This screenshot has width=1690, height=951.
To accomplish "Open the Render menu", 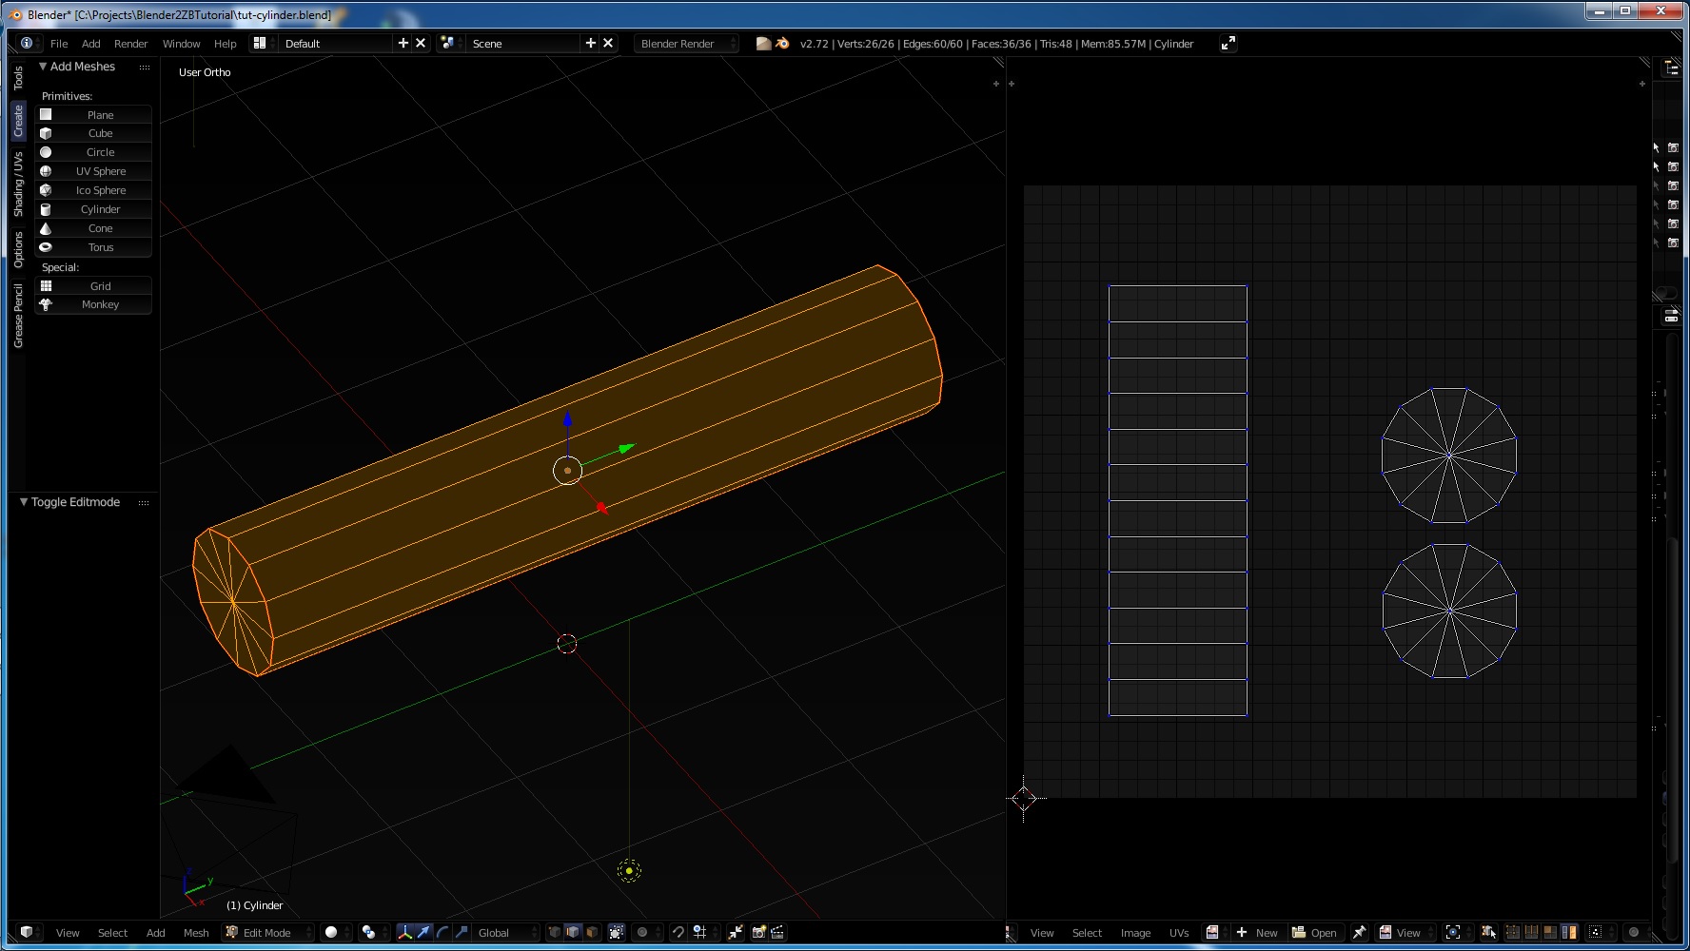I will click(x=130, y=44).
